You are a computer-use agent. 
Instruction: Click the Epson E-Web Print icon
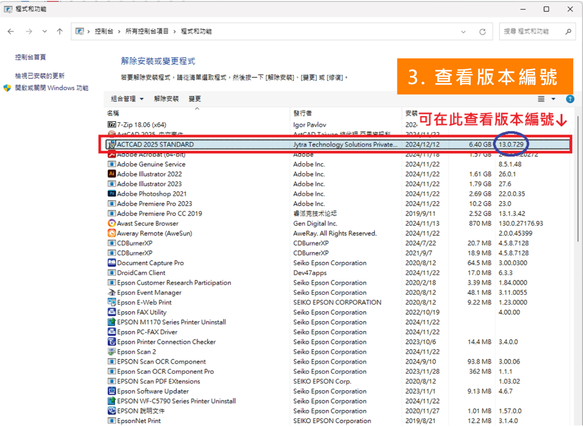[112, 302]
